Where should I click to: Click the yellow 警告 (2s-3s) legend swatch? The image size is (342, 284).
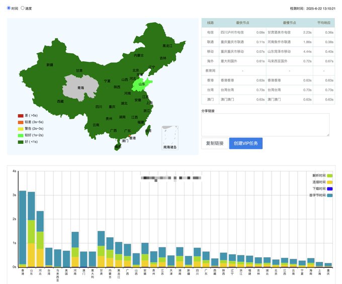click(21, 129)
